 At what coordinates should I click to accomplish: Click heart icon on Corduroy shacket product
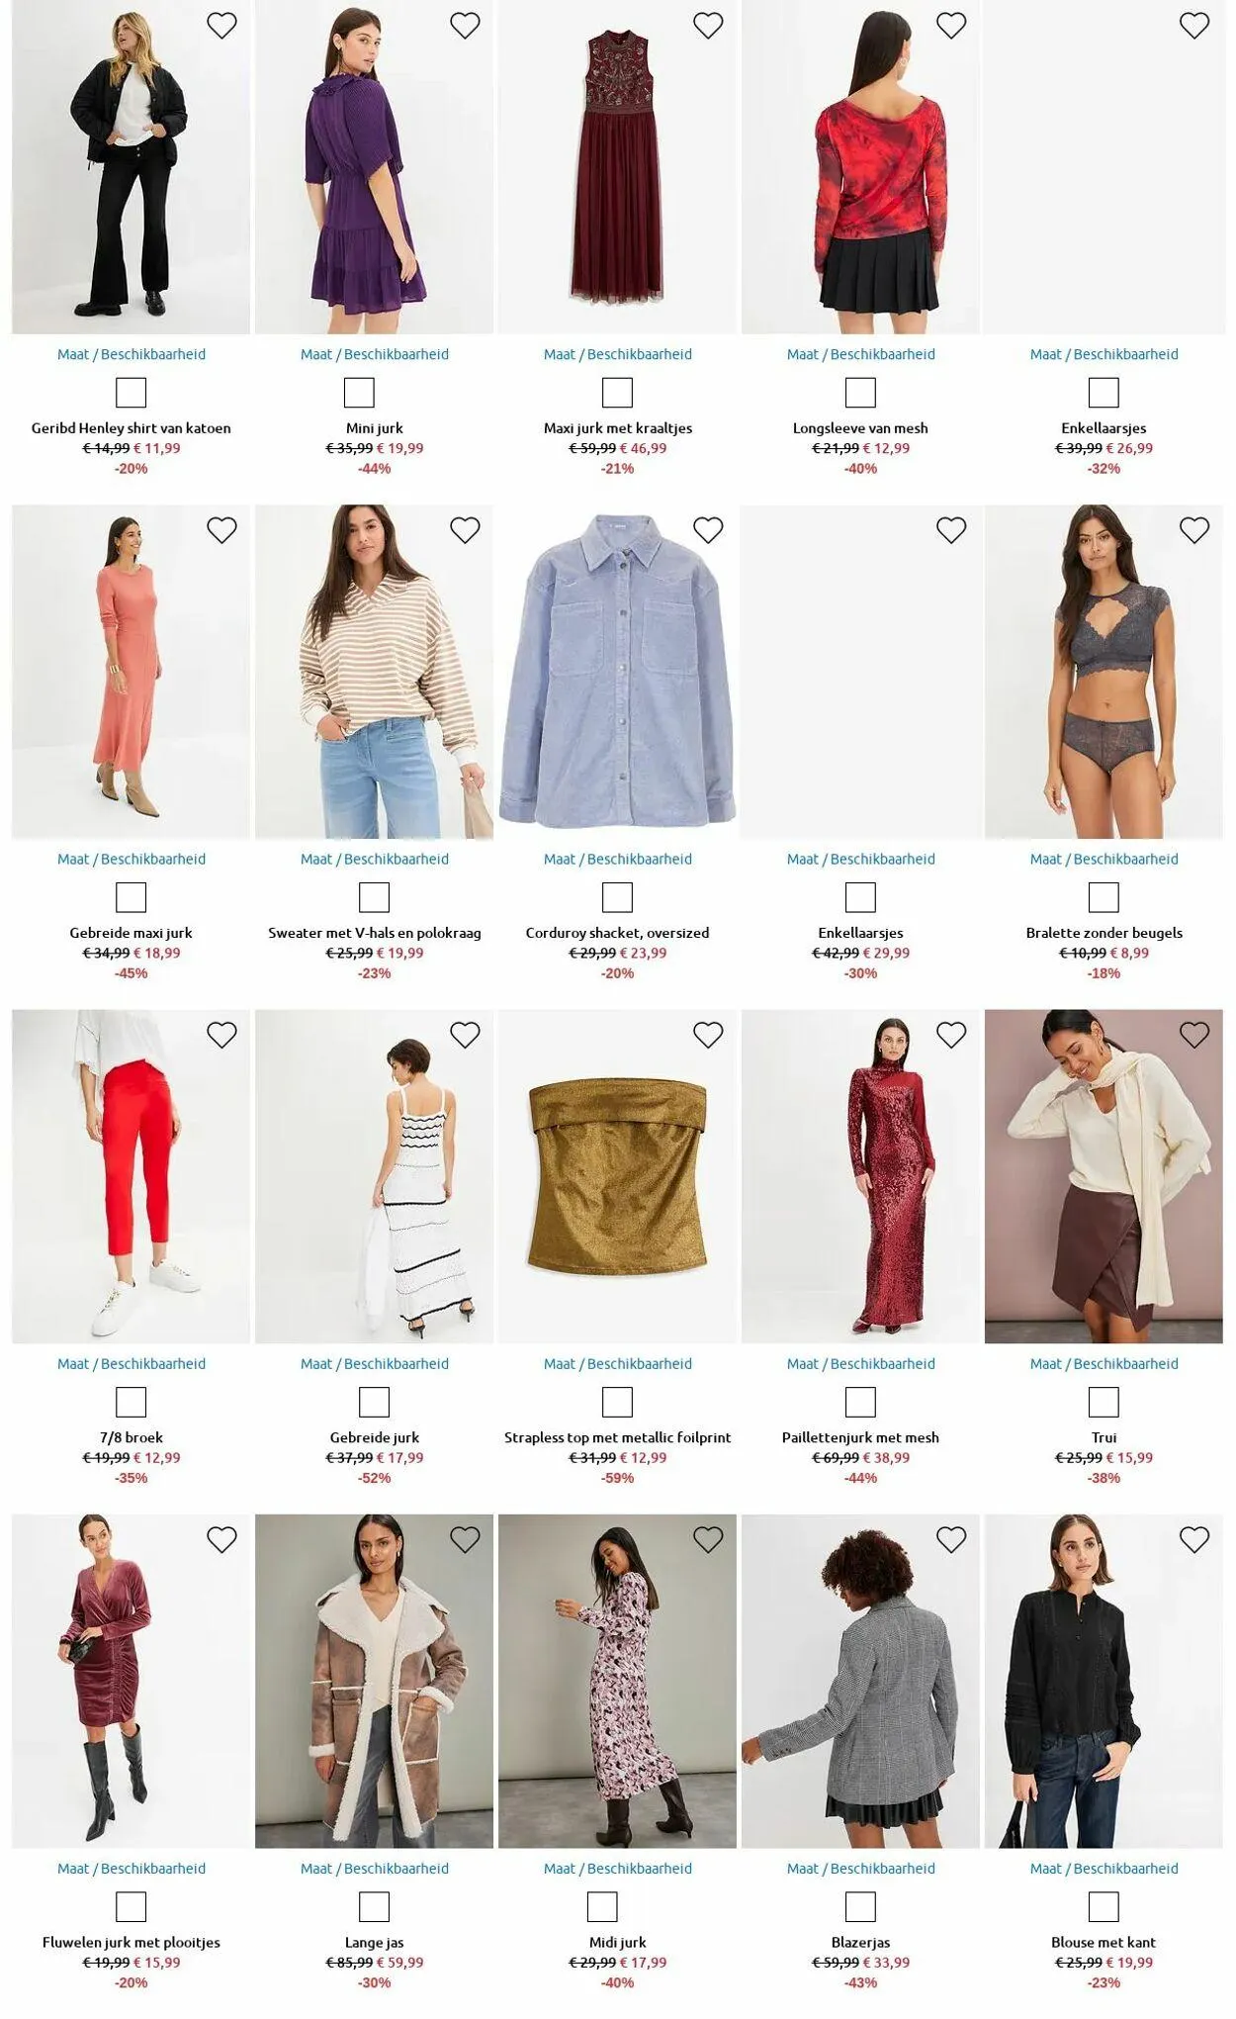(x=708, y=530)
